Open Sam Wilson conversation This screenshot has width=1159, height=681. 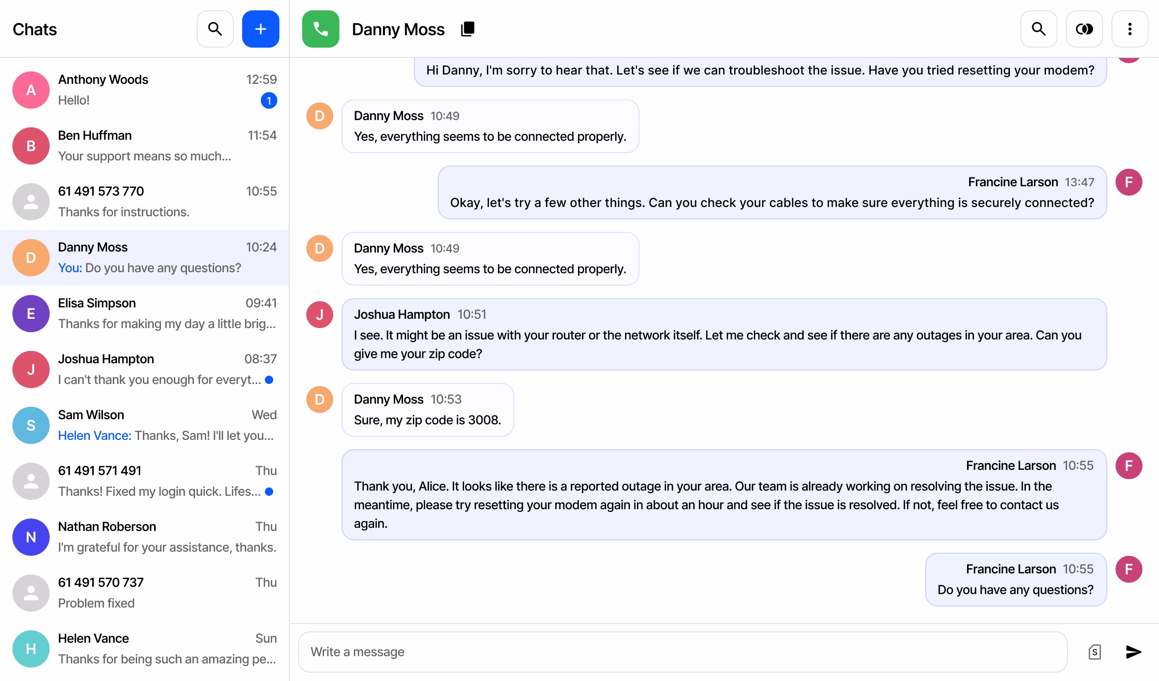coord(145,425)
